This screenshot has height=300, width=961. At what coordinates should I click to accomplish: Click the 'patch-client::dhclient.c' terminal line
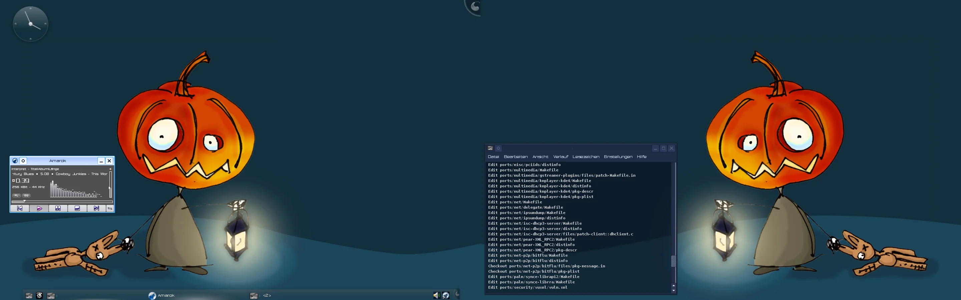[560, 234]
